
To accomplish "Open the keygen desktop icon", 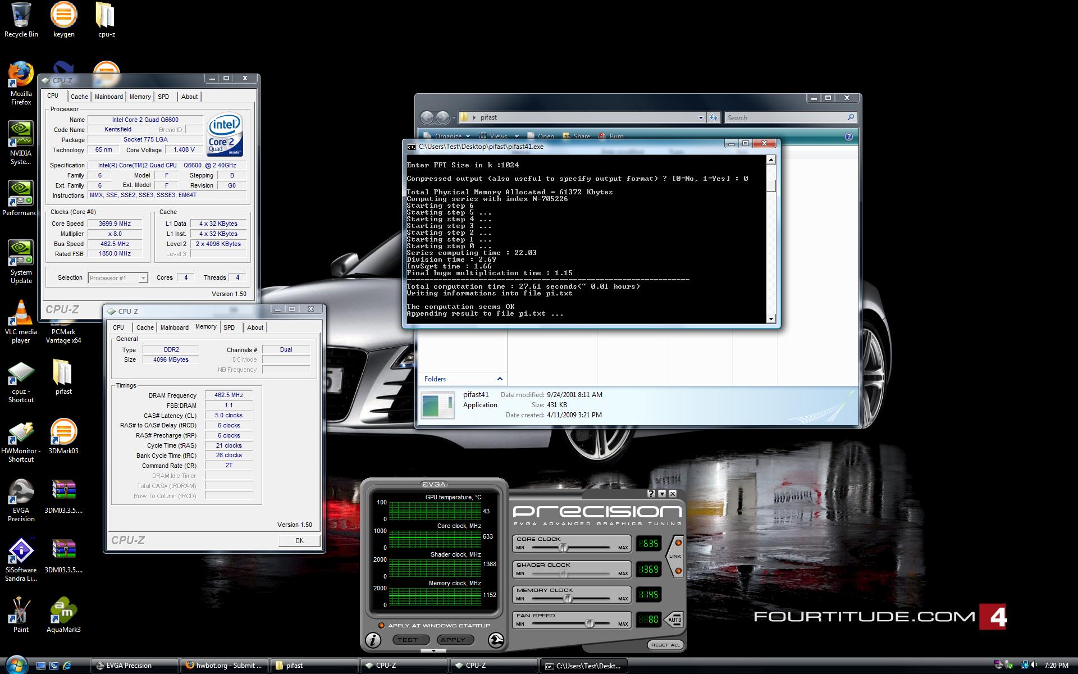I will click(63, 20).
